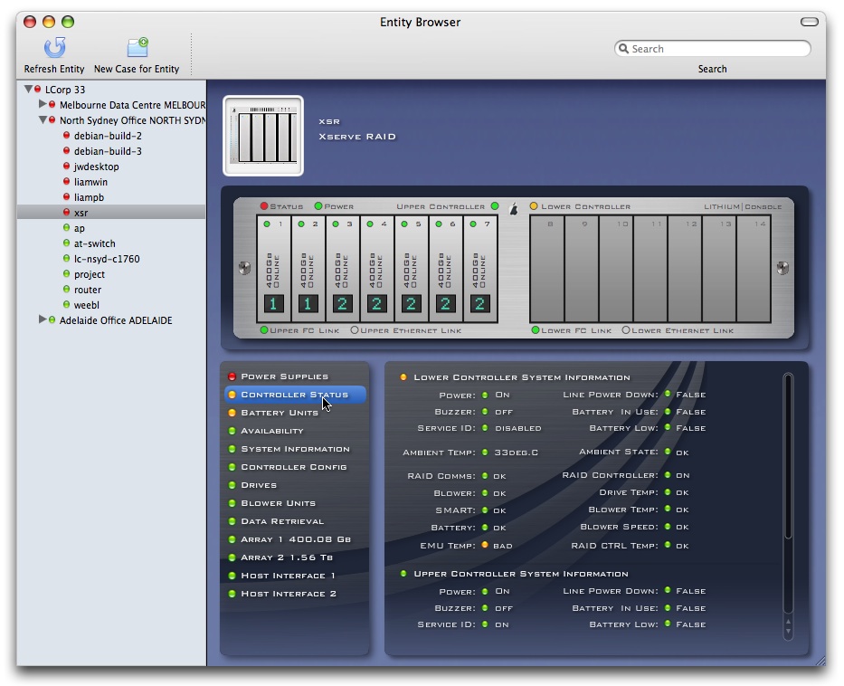Click the controller information panel scrollbar
The height and width of the screenshot is (686, 844).
788,506
